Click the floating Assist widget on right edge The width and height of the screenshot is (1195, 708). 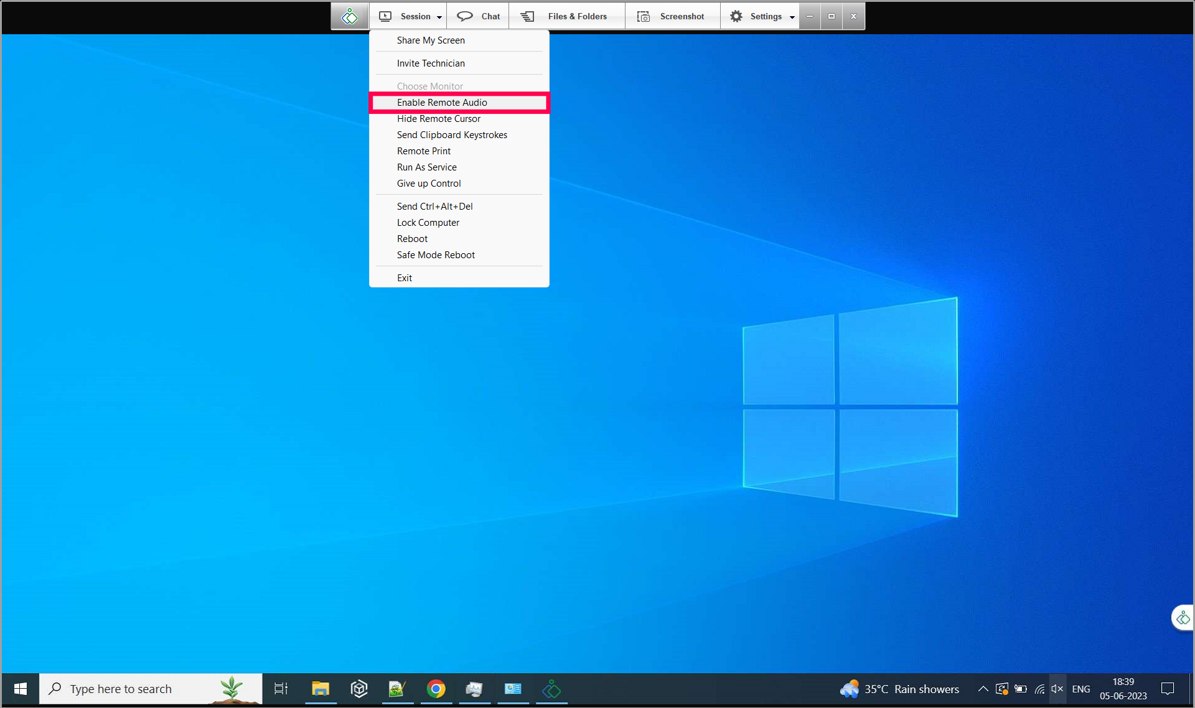click(1183, 618)
